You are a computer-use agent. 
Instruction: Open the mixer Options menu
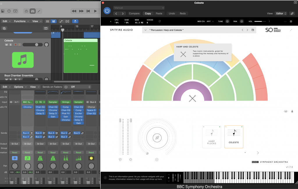(x=20, y=87)
